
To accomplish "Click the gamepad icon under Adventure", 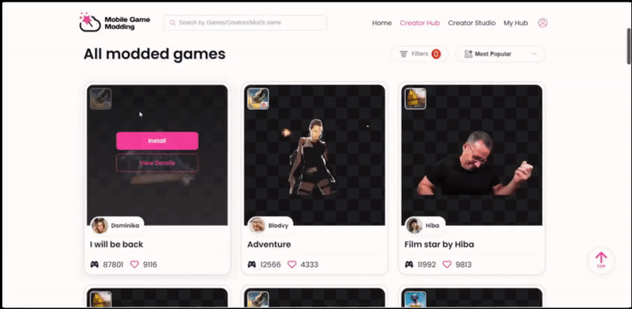I will pos(252,265).
